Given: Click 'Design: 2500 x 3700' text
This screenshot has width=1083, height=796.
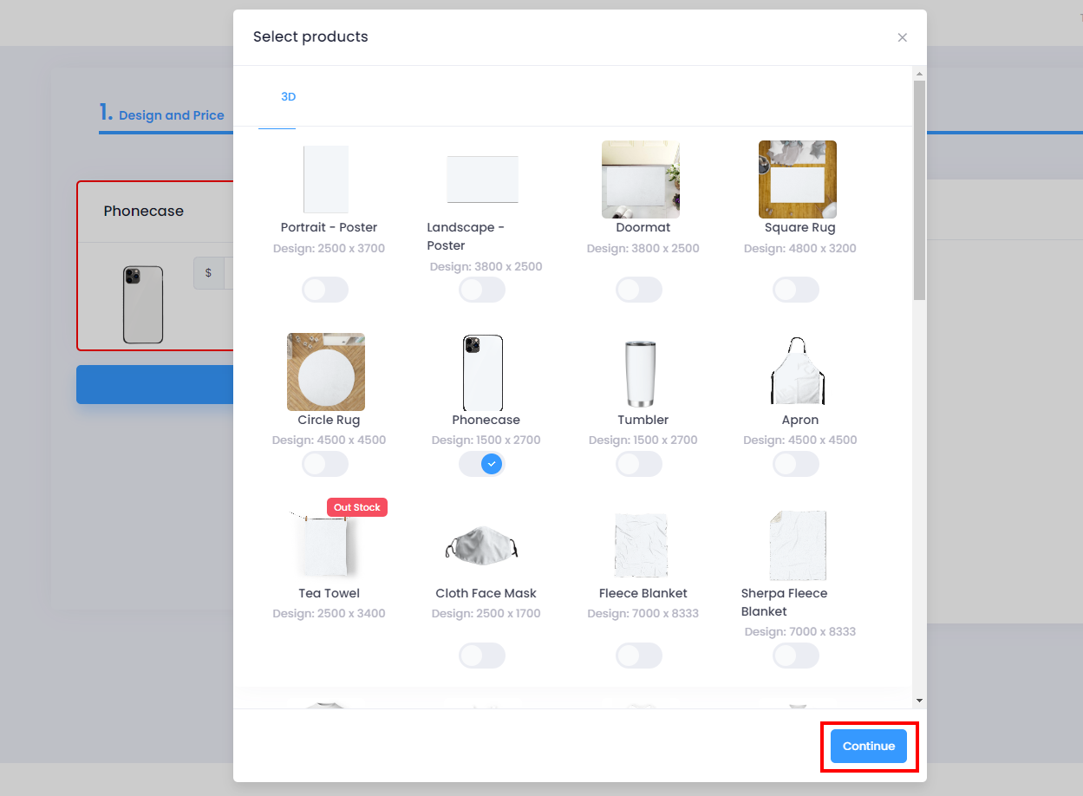Looking at the screenshot, I should click(x=329, y=248).
